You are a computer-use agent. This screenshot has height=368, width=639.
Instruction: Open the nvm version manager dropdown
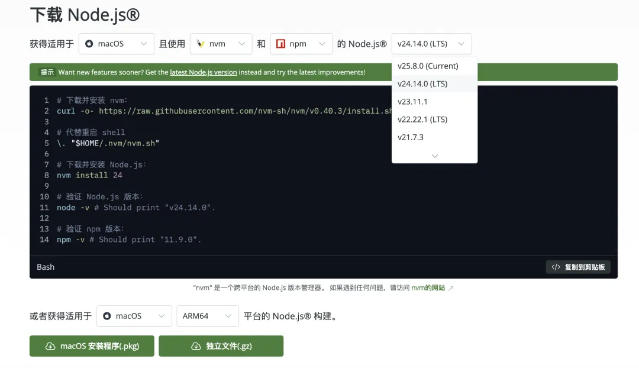(x=221, y=44)
